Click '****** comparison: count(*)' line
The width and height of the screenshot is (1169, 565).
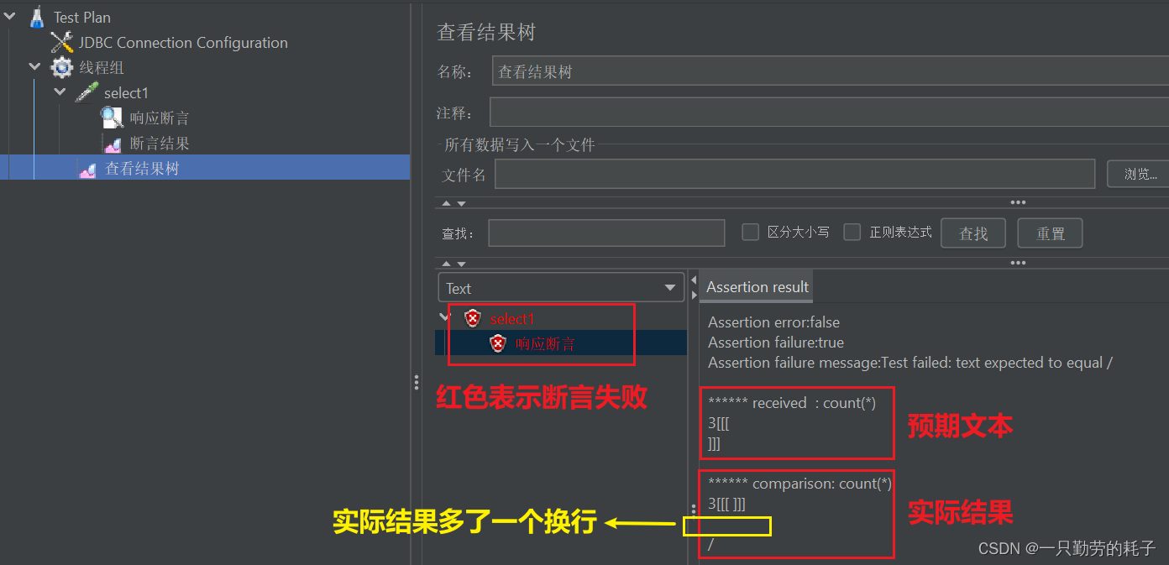pos(799,484)
